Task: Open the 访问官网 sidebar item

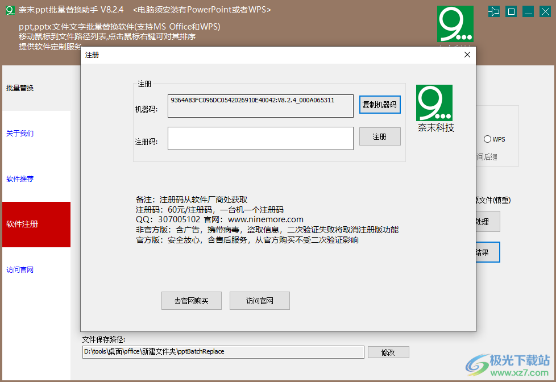Action: (x=36, y=269)
